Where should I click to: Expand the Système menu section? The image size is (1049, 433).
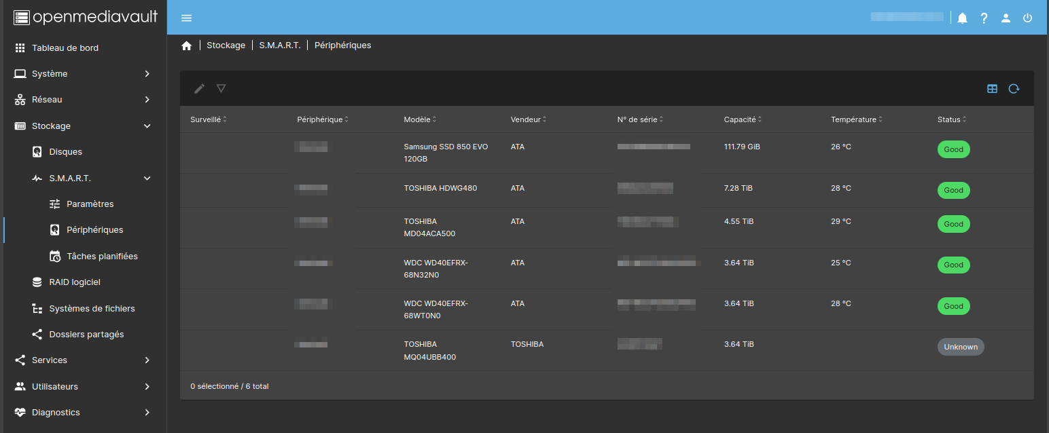coord(83,73)
